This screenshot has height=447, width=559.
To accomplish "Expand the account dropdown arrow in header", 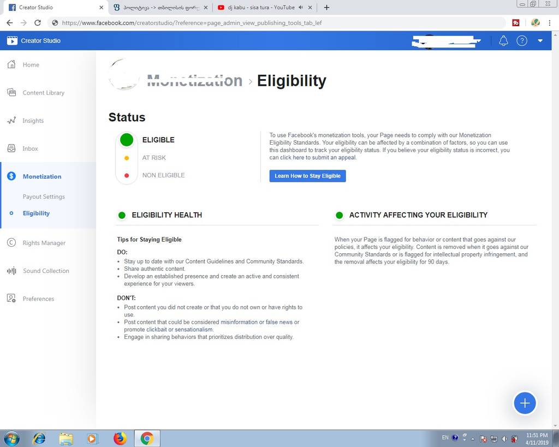I will 540,40.
